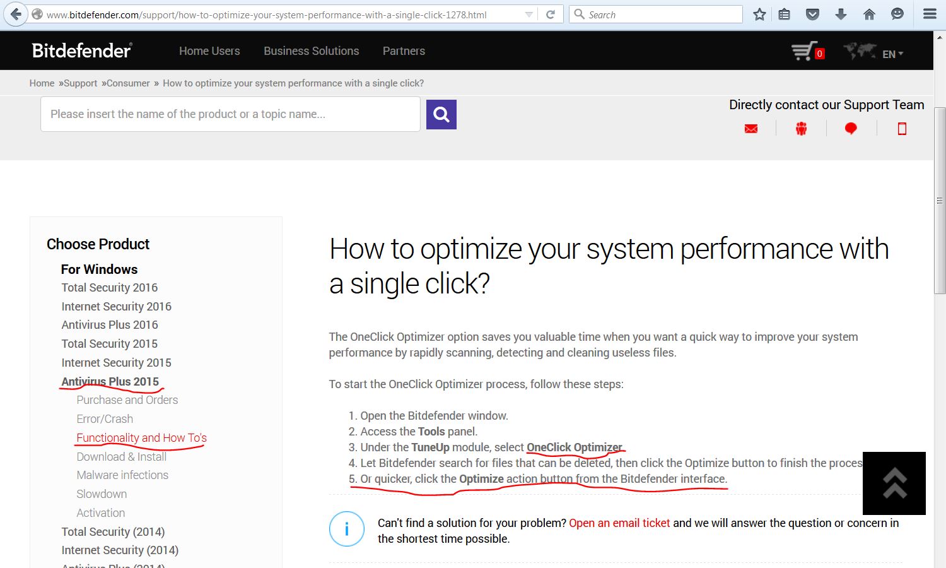Open the Error/Crash category
The height and width of the screenshot is (568, 946).
click(x=105, y=419)
